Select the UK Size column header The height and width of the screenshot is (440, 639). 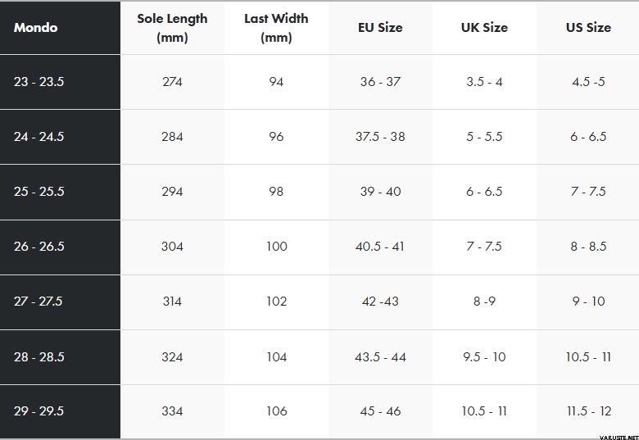[x=484, y=28]
